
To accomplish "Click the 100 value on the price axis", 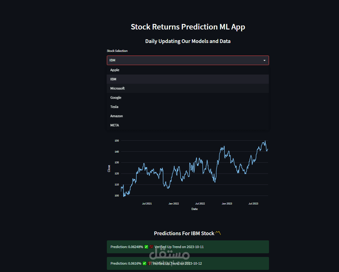I will pos(117,196).
